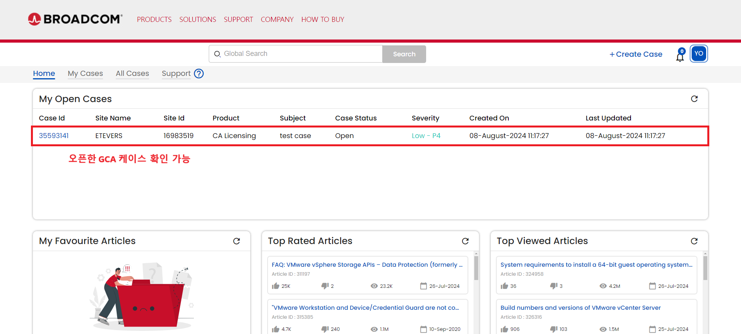Thumbs up the vSphere Storage APIs FAQ article
This screenshot has width=741, height=334.
click(x=276, y=286)
